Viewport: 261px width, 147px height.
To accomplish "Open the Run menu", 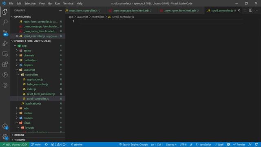I will [x=57, y=3].
